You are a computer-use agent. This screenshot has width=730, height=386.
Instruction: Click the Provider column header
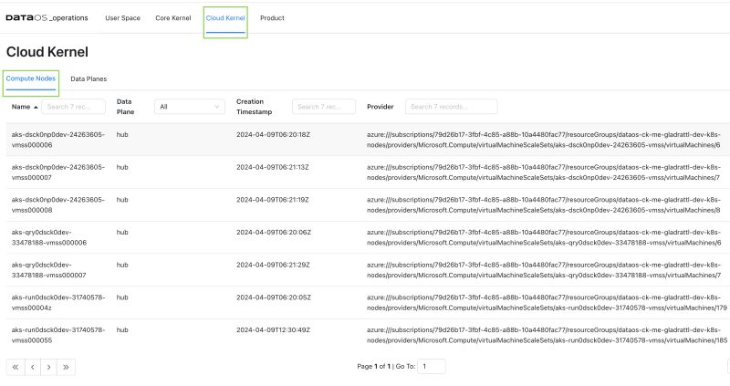tap(380, 107)
